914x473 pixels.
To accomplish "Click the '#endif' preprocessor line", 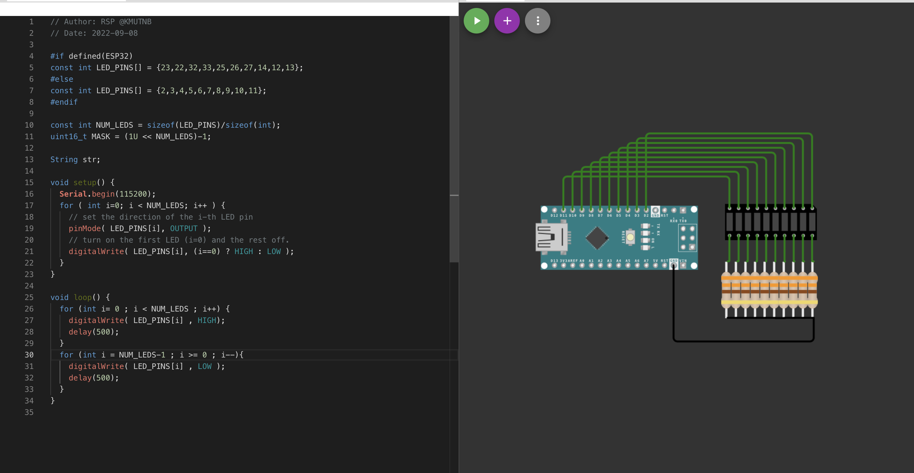I will 64,102.
